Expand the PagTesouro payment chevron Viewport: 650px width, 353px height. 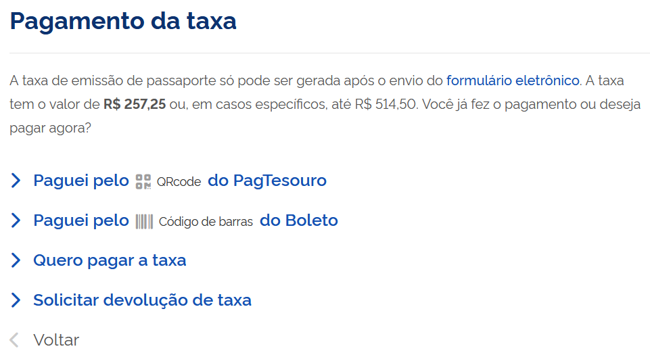click(16, 181)
